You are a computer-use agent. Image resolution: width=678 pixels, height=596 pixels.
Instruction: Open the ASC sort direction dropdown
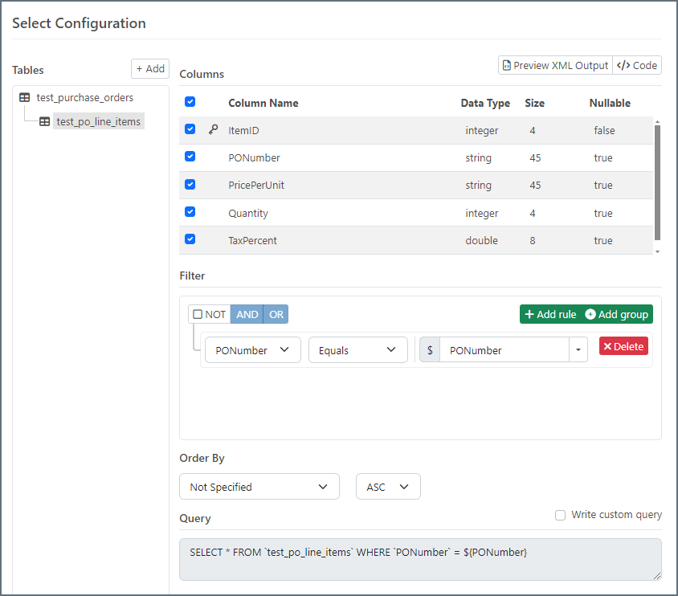(388, 487)
